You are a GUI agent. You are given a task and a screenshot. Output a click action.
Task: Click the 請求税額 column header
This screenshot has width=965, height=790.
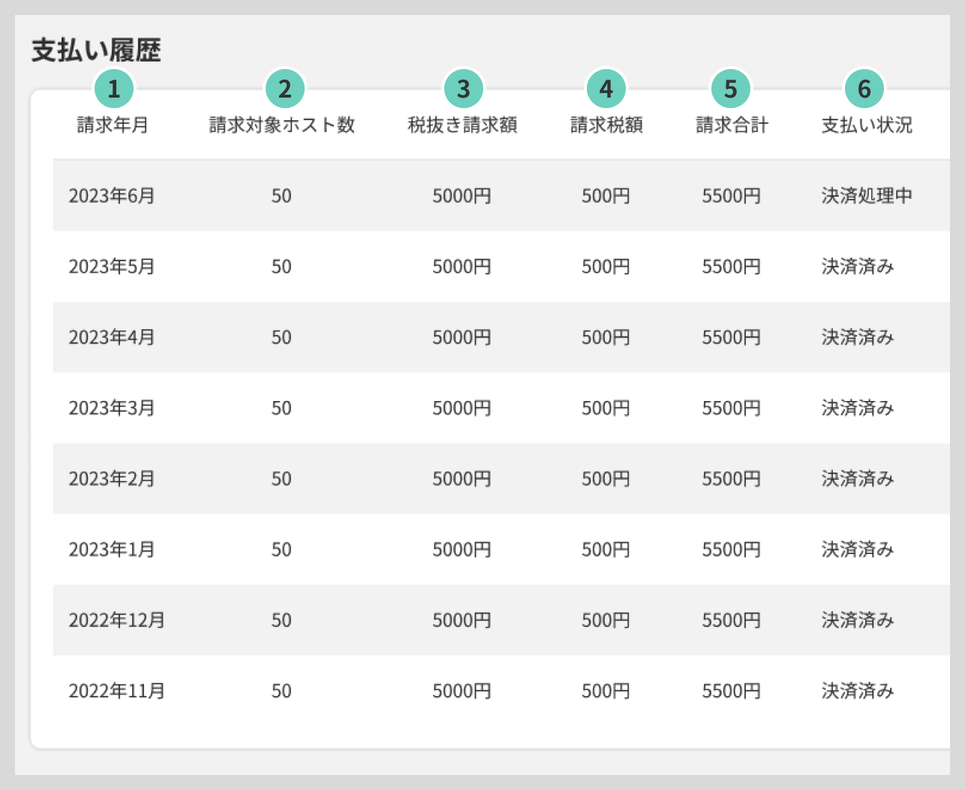point(606,125)
